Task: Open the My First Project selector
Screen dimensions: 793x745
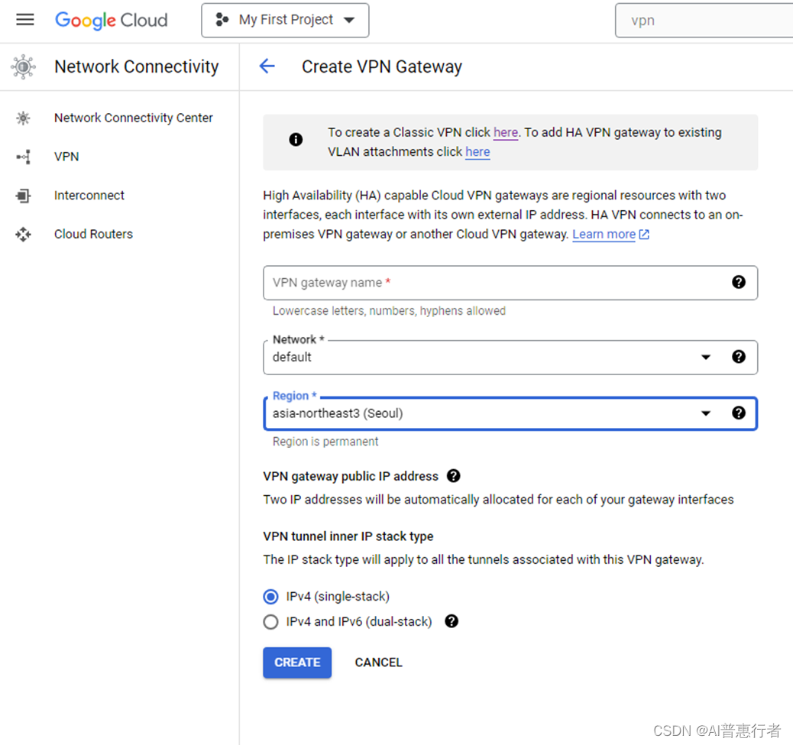Action: 285,20
